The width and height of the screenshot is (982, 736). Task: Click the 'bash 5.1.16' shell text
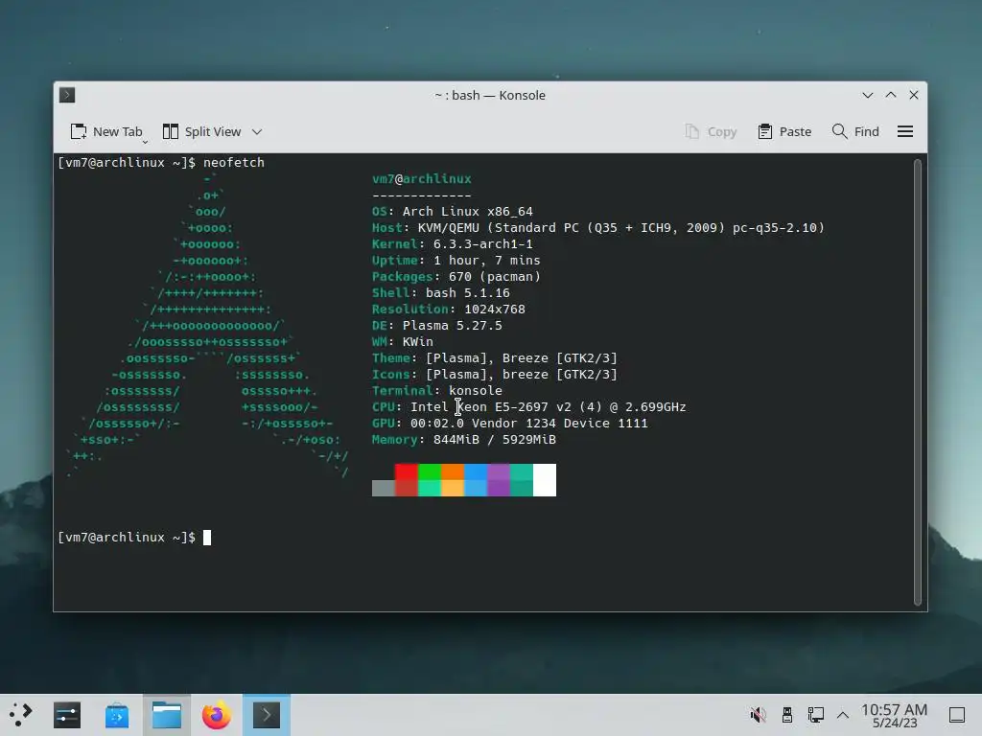468,293
